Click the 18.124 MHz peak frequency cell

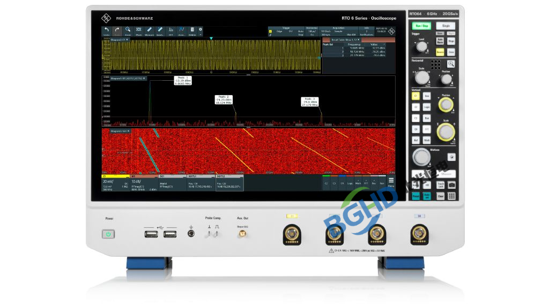357,52
